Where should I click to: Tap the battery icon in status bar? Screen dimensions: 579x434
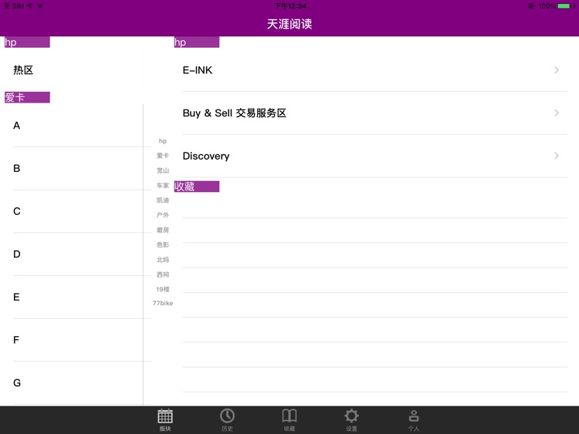564,6
